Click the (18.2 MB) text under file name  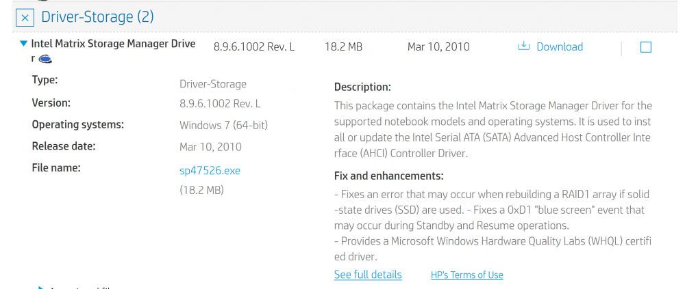201,190
